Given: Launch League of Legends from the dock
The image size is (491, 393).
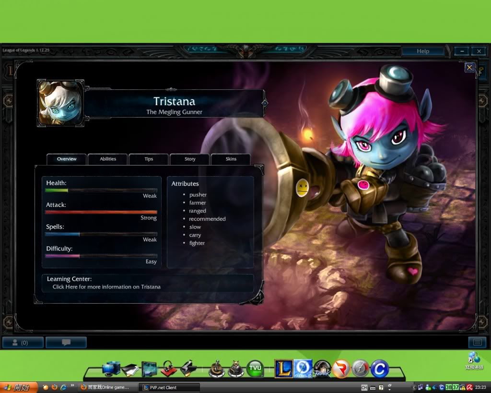Looking at the screenshot, I should coord(283,369).
